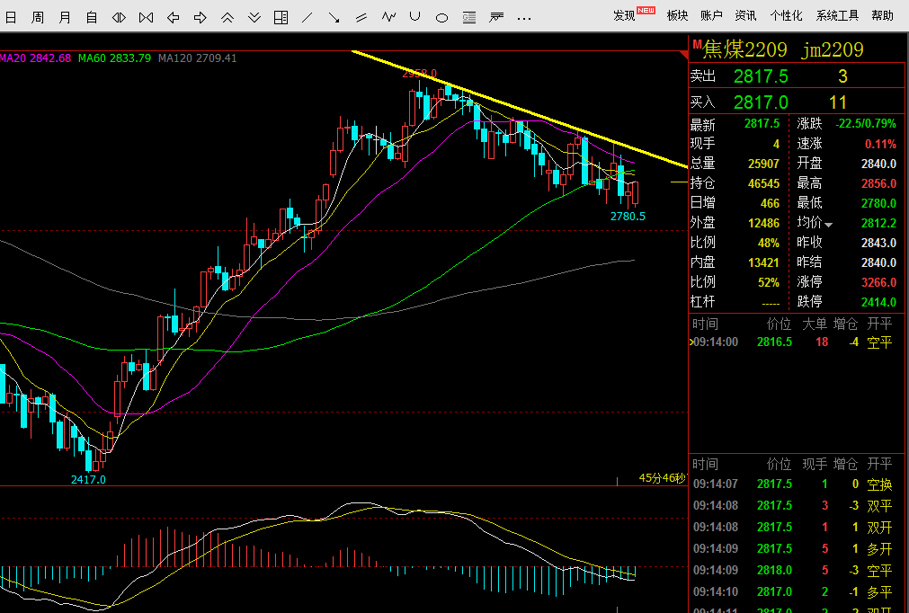909x613 pixels.
Task: Click the yellow downtrend line on chart
Action: click(521, 109)
